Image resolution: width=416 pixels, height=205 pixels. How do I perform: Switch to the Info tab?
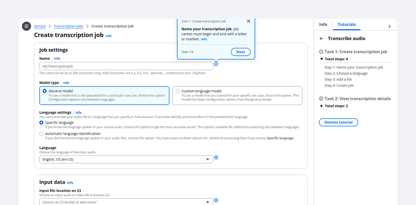[x=323, y=24]
